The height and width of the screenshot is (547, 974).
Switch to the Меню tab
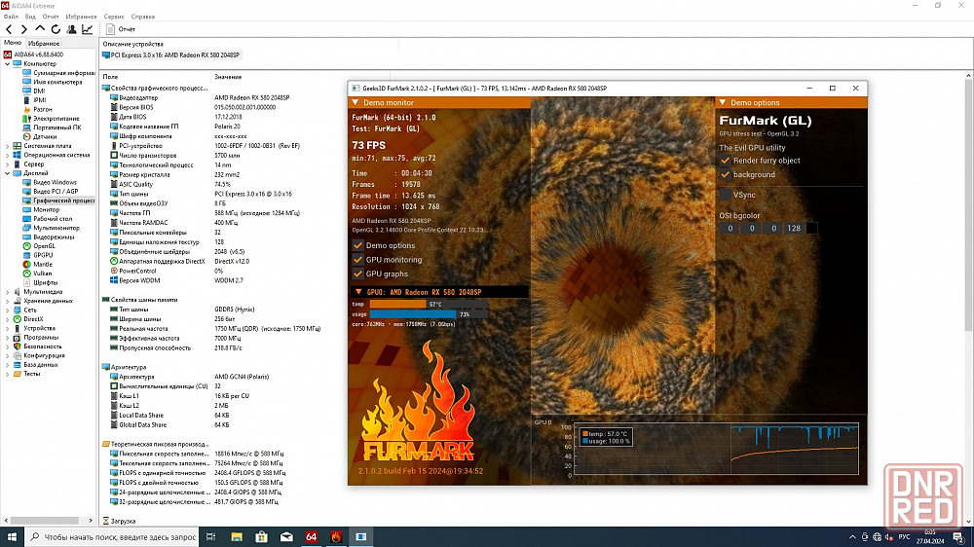(13, 43)
